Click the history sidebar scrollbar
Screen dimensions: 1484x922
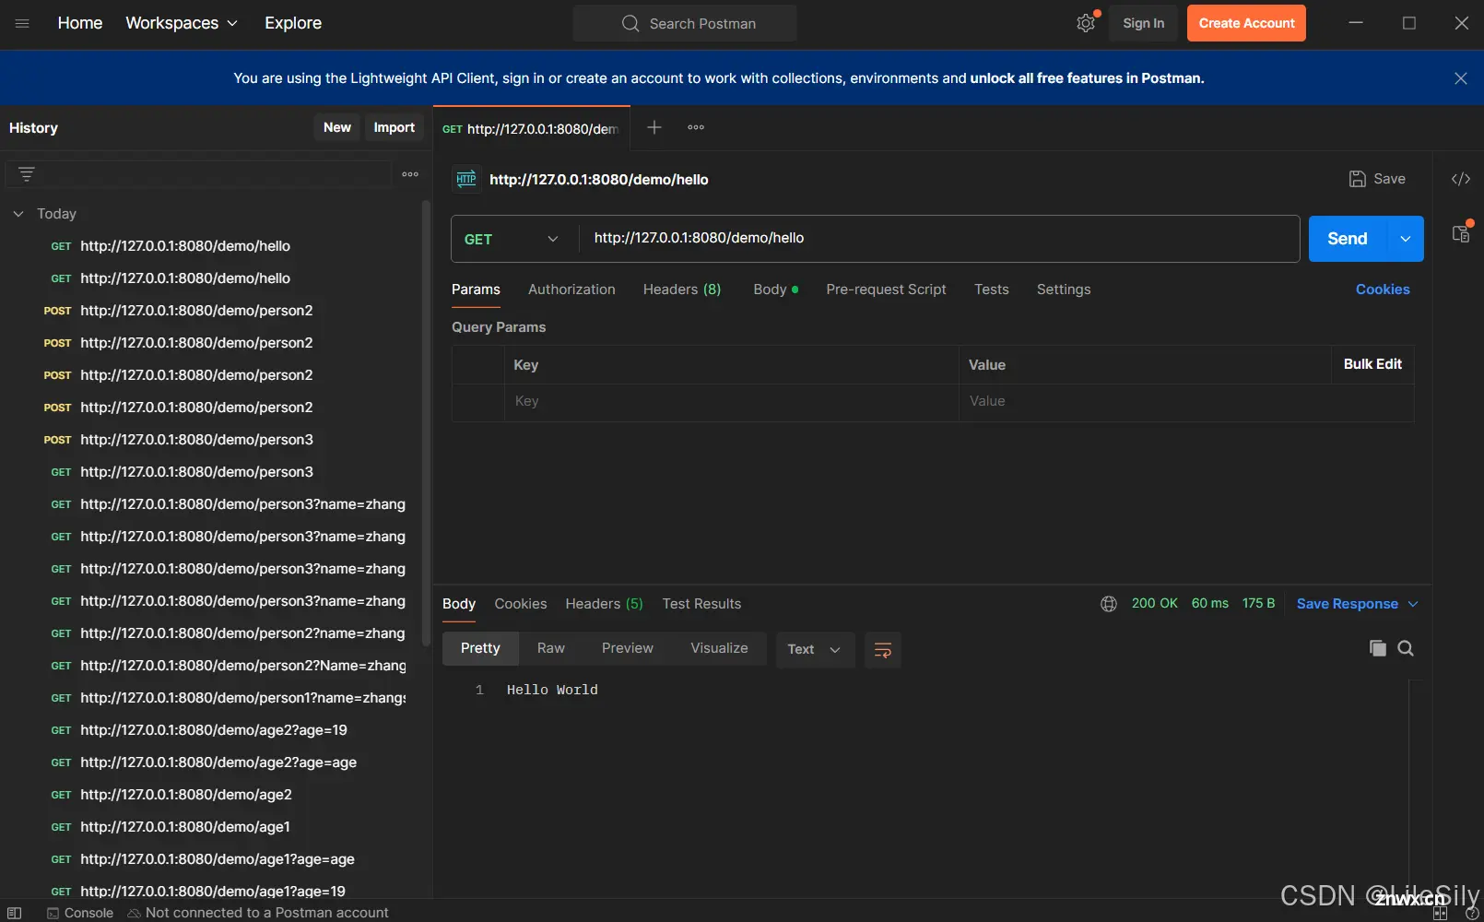(x=426, y=424)
